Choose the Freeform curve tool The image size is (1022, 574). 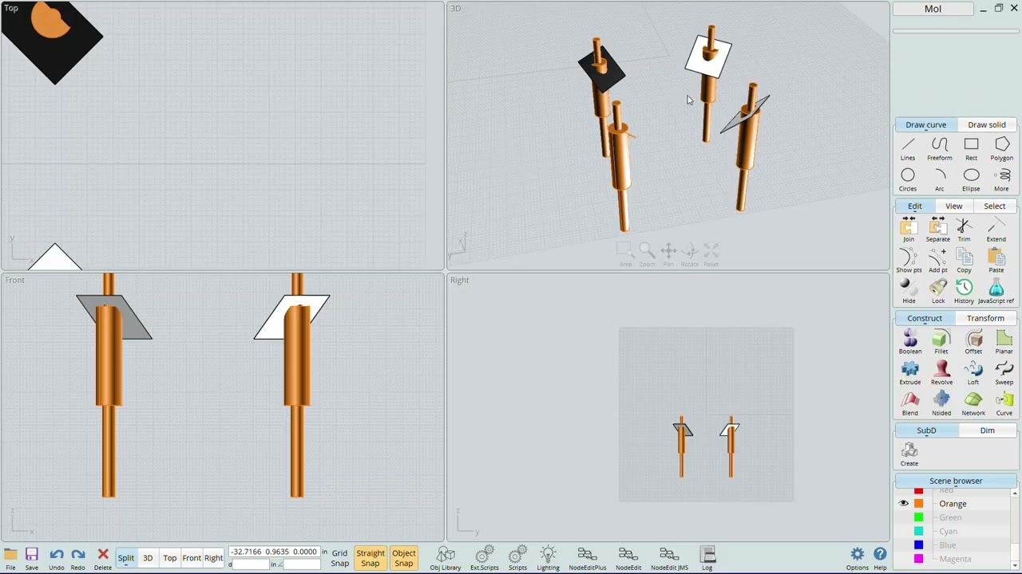coord(940,149)
